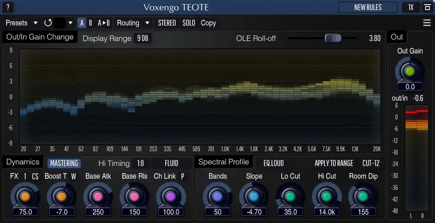Click the Presets menu label
The height and width of the screenshot is (223, 435).
(16, 23)
